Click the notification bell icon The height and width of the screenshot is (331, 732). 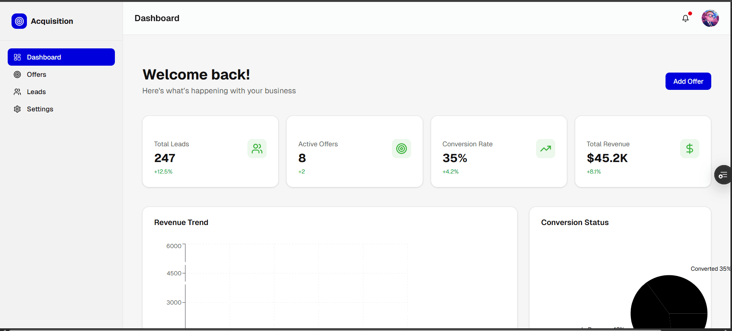pos(686,18)
